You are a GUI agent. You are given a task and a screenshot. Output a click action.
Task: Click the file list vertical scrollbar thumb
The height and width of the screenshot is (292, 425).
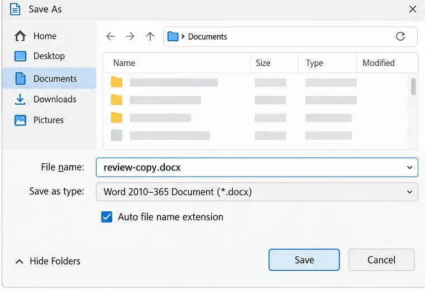point(413,86)
